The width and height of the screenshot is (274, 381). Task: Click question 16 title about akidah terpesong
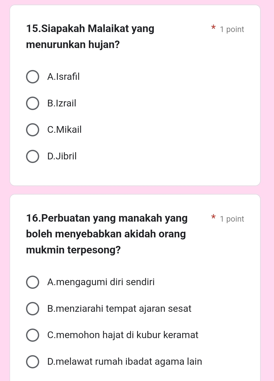pos(107,234)
